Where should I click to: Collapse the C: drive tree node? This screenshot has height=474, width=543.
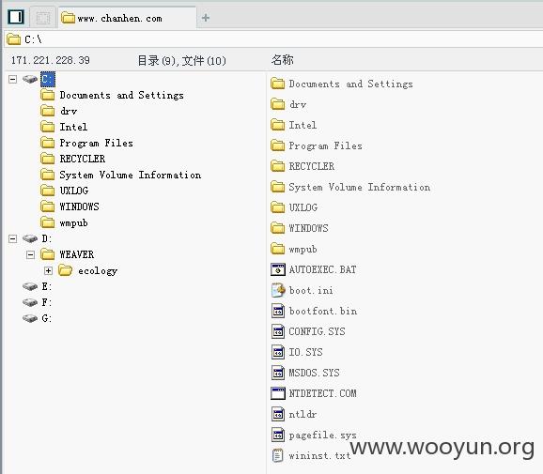pyautogui.click(x=13, y=79)
